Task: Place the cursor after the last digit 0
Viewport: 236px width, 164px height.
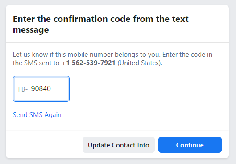Action: coord(51,88)
